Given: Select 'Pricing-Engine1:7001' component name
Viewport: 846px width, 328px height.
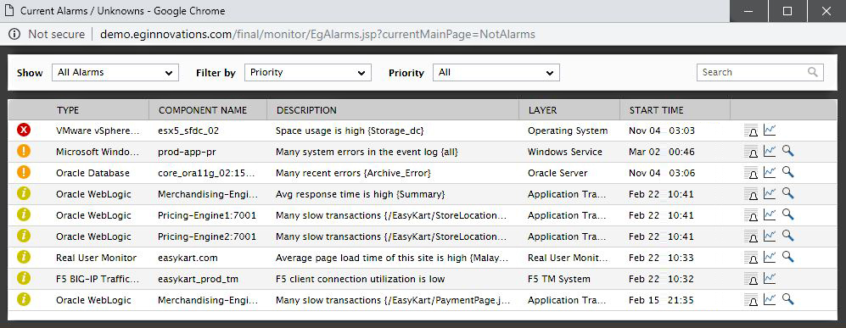Looking at the screenshot, I should coord(207,215).
